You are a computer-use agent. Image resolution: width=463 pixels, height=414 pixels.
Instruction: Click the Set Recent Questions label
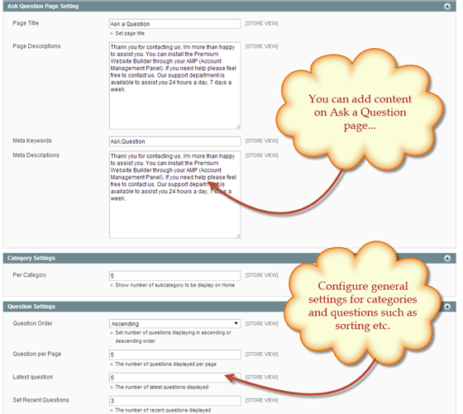pyautogui.click(x=41, y=400)
